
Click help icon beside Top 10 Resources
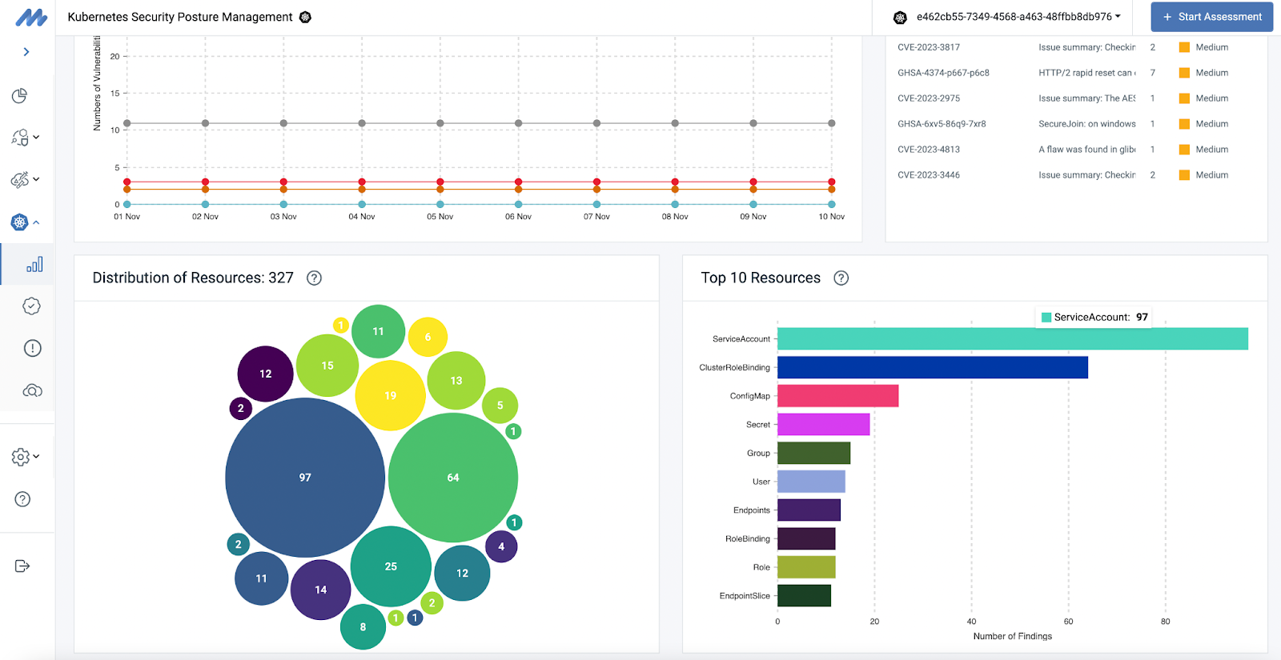(x=841, y=278)
